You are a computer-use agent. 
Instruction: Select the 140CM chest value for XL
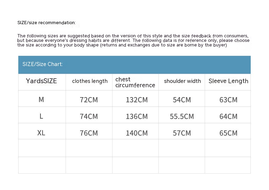137,133
